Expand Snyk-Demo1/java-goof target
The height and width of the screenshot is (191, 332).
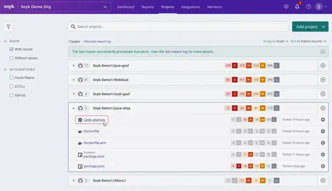74,66
